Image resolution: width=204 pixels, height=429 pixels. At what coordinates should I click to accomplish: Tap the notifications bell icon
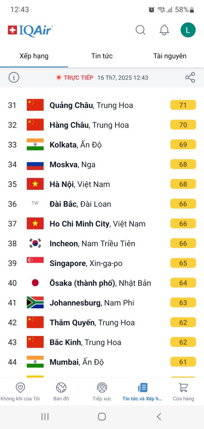pyautogui.click(x=164, y=30)
